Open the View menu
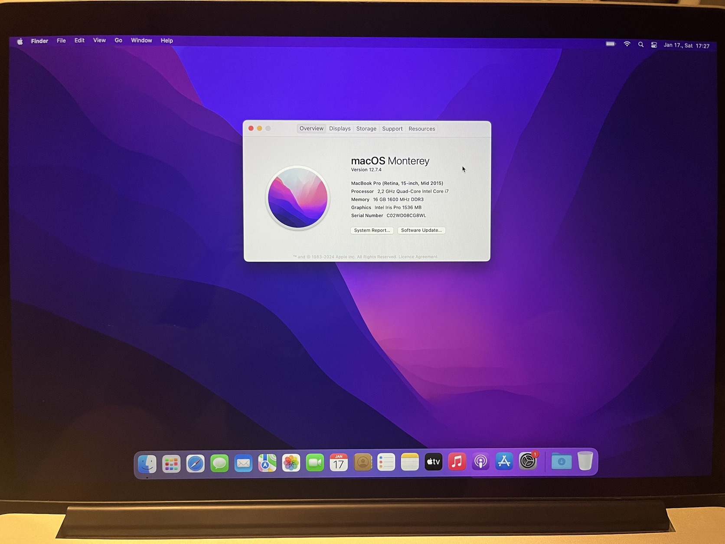The height and width of the screenshot is (544, 725). pos(99,40)
